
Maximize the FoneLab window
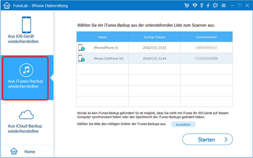240,5
